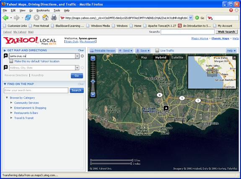
Task: Click the blue Search button
Action: (x=77, y=90)
